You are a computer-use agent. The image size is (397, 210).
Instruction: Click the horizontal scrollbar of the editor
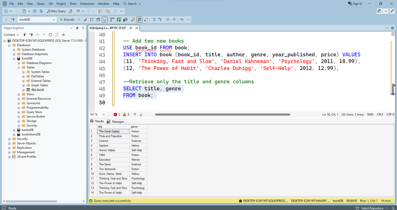point(223,114)
